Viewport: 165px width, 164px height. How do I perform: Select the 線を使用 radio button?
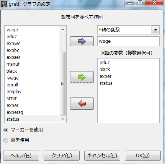[x=6, y=140]
